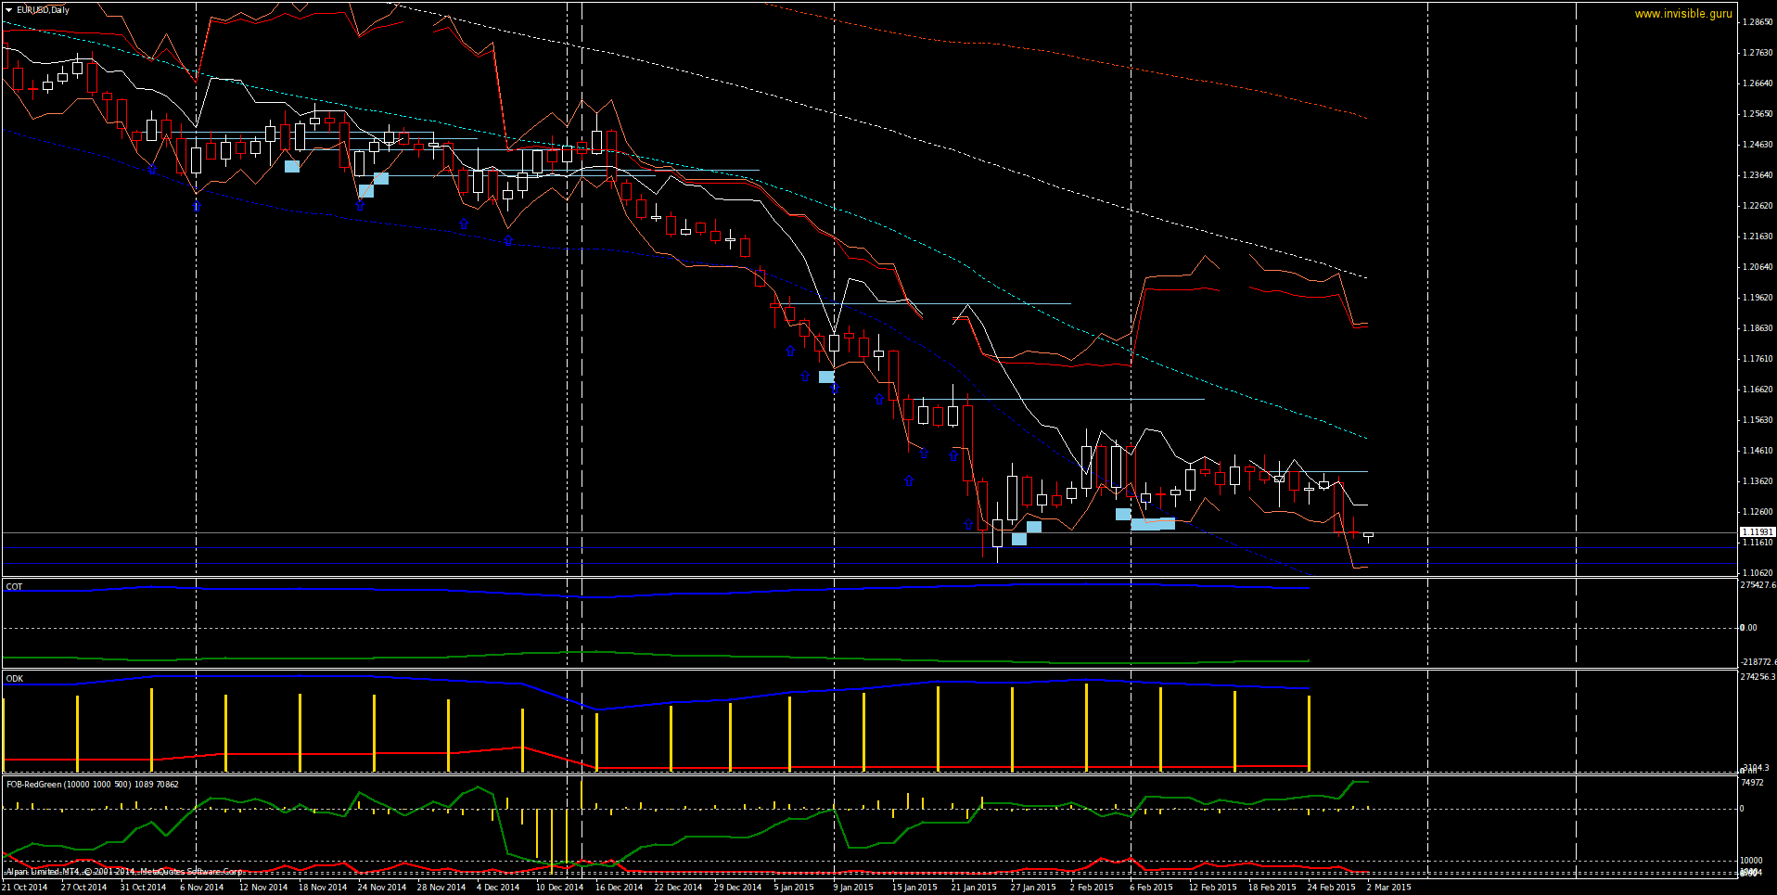Click the 2 Feb 2015 date label
The image size is (1777, 895).
point(1092,887)
